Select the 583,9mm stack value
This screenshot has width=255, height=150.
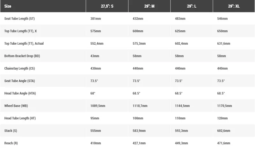[139, 131]
